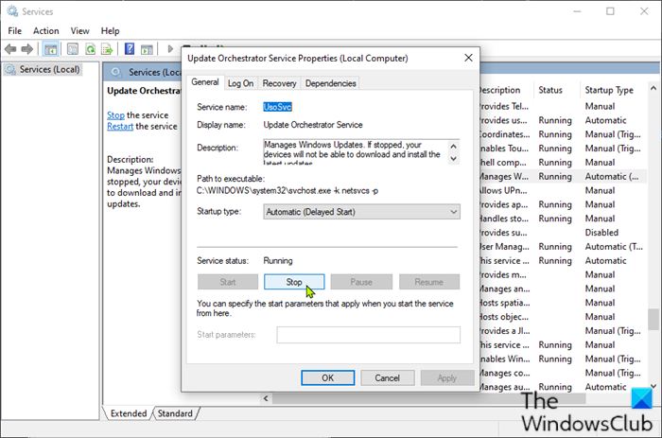This screenshot has height=438, width=662.
Task: Switch to the General tab
Action: tap(205, 82)
